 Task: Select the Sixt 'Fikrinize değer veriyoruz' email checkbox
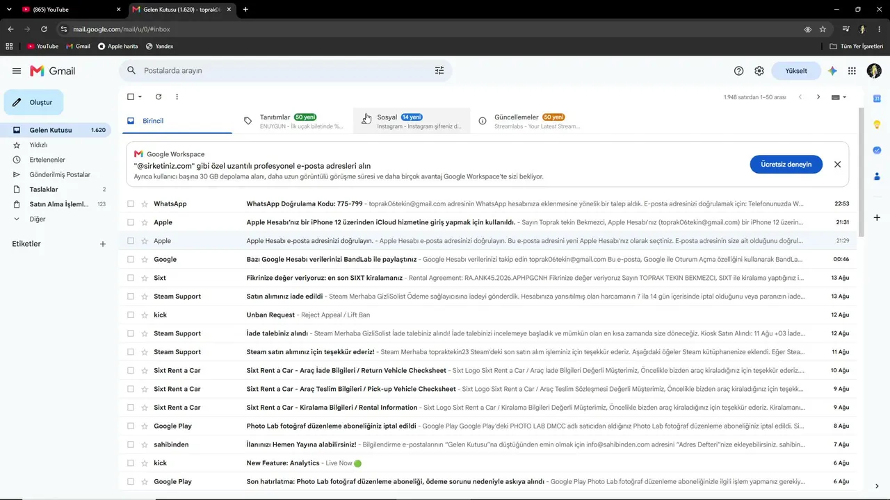(x=131, y=278)
